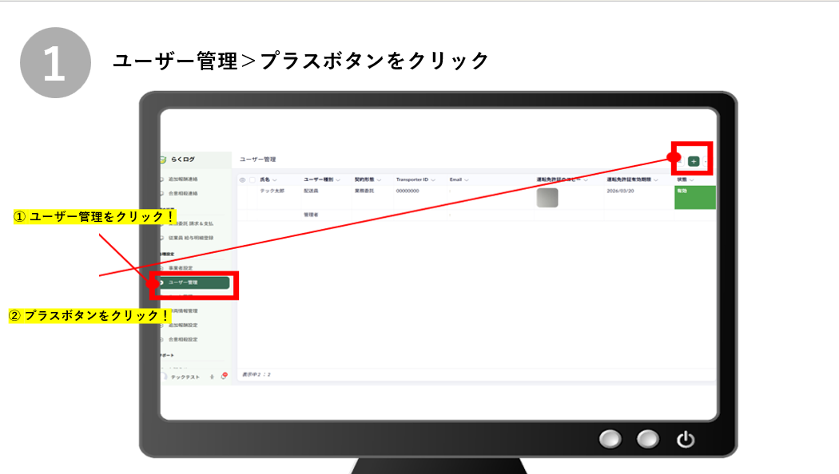This screenshot has width=839, height=474.
Task: Expand the 契約形態 column filter
Action: (380, 180)
